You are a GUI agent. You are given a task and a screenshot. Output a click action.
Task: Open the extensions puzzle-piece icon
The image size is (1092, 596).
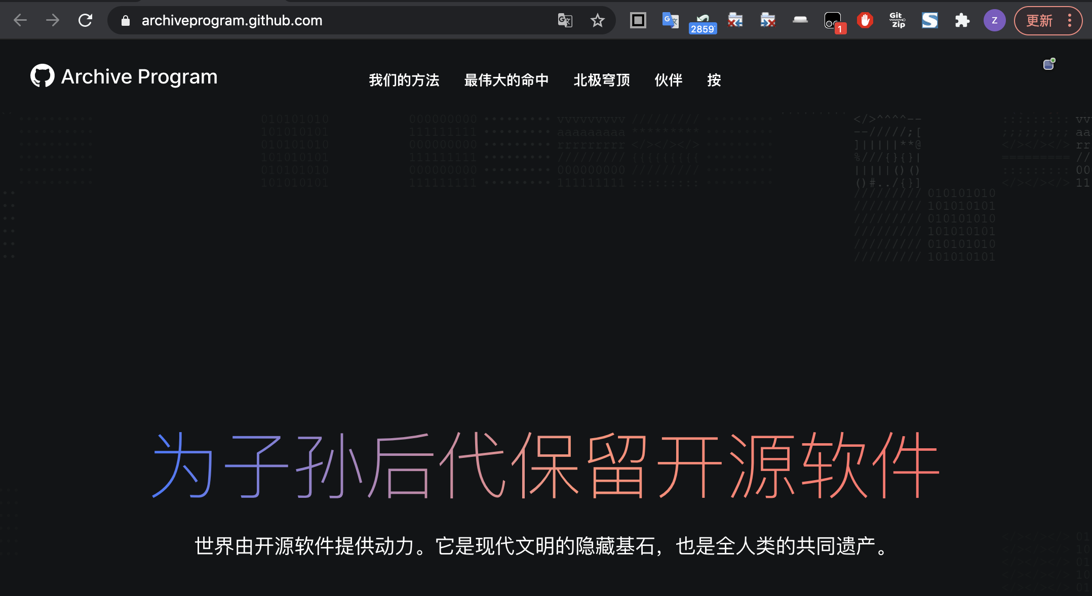pos(962,20)
